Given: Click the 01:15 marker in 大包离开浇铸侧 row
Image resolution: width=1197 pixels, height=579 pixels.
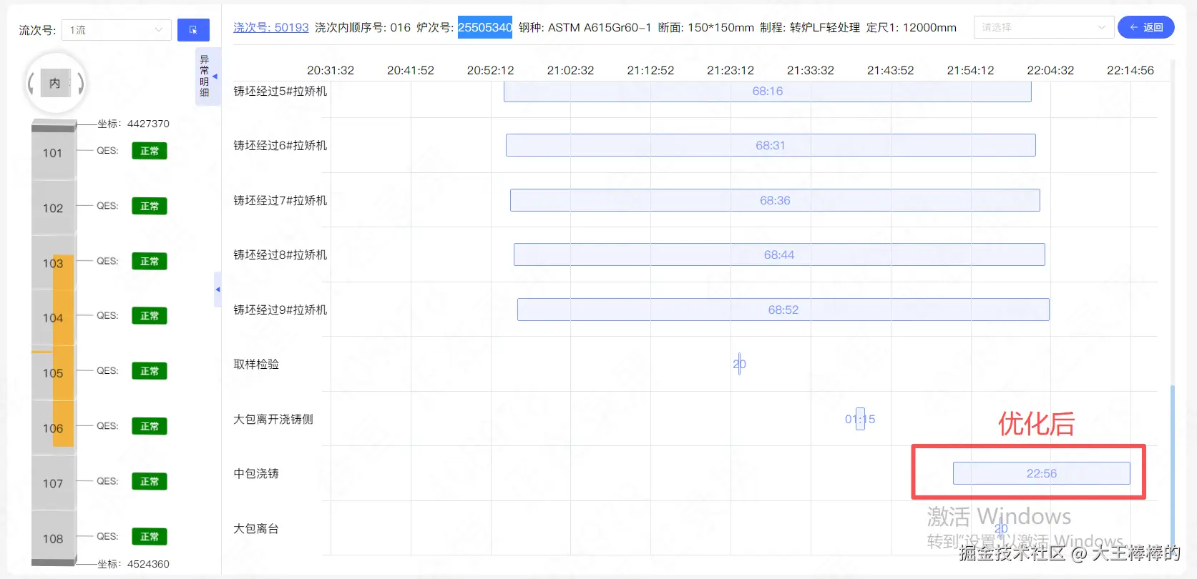Looking at the screenshot, I should click(860, 419).
